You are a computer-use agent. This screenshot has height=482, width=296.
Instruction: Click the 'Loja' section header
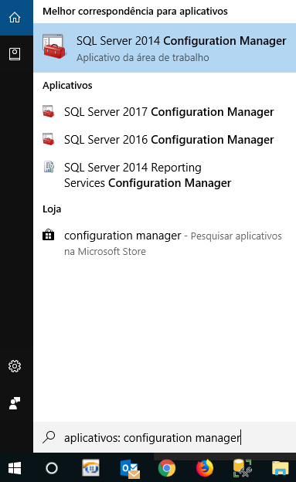[x=52, y=209]
